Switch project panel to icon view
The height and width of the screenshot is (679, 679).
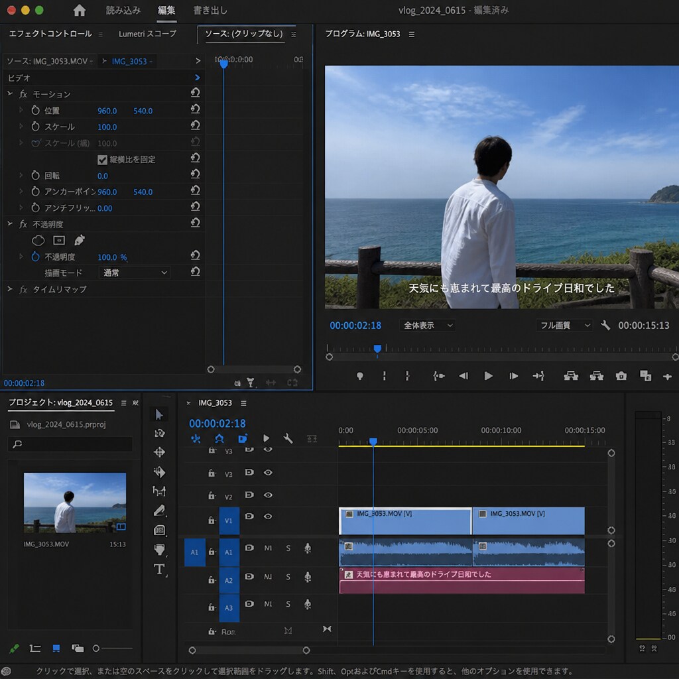point(56,648)
